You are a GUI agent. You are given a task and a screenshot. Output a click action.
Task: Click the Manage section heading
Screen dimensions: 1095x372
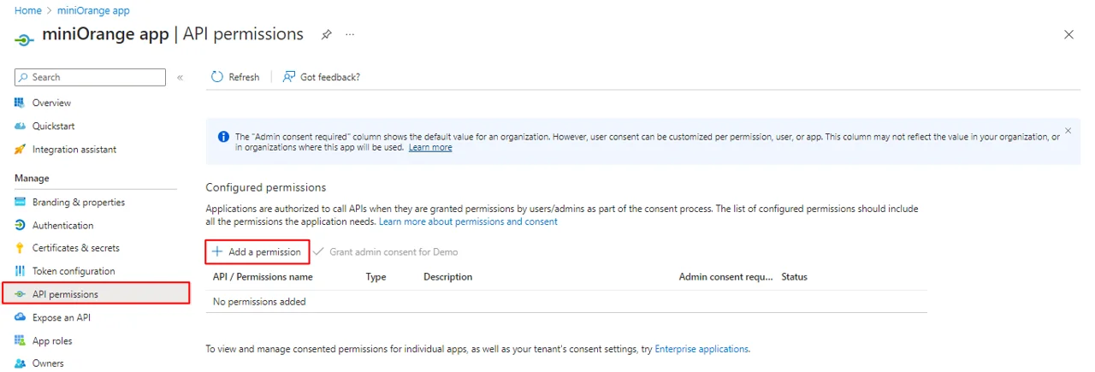click(x=32, y=178)
